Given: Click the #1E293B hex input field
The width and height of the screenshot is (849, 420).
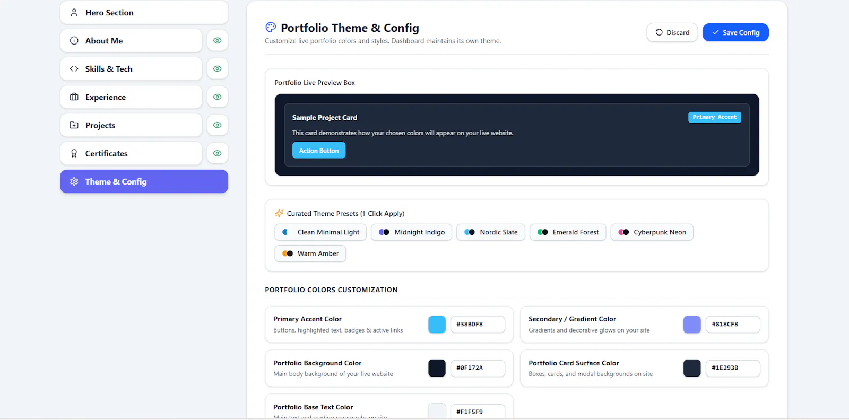Looking at the screenshot, I should 733,367.
